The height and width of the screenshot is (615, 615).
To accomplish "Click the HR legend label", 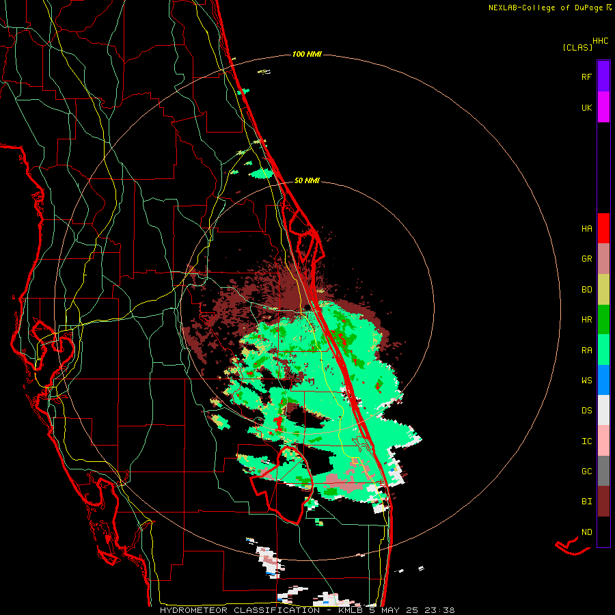I will pos(586,320).
